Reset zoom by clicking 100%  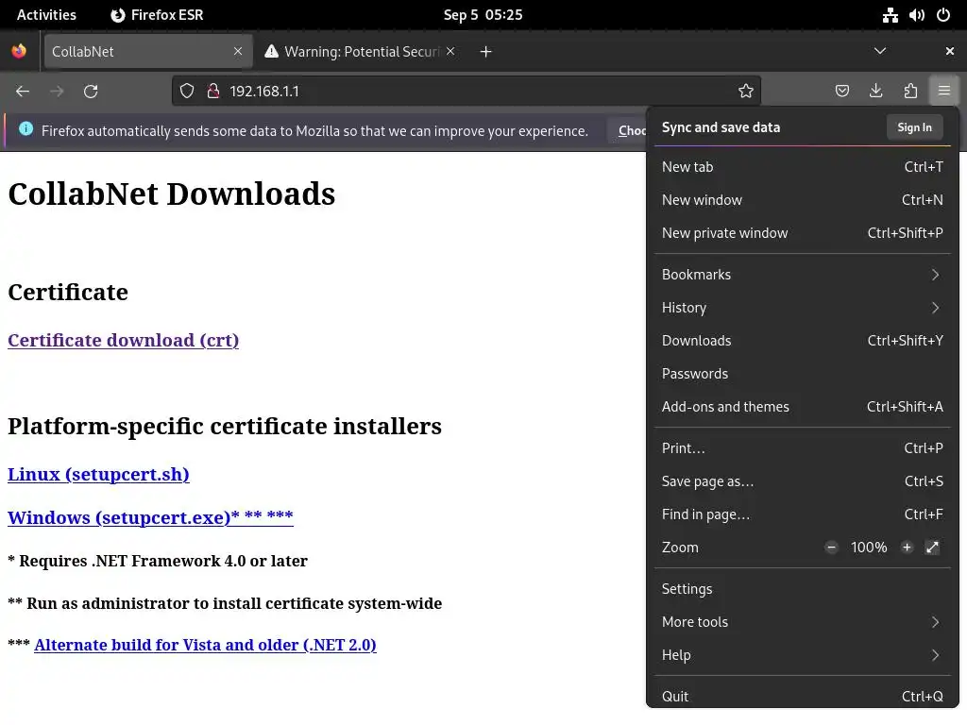click(869, 548)
